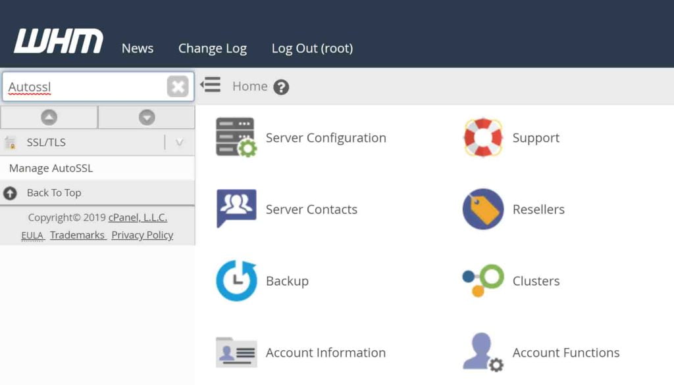Click the collapse all up arrow button

tap(49, 117)
